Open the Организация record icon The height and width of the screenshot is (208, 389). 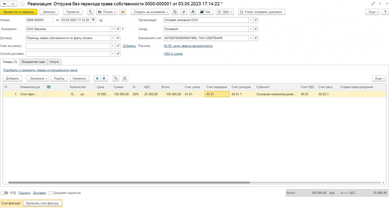(x=256, y=20)
